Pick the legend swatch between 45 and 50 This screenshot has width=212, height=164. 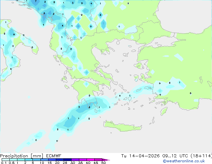pyautogui.click(x=98, y=160)
